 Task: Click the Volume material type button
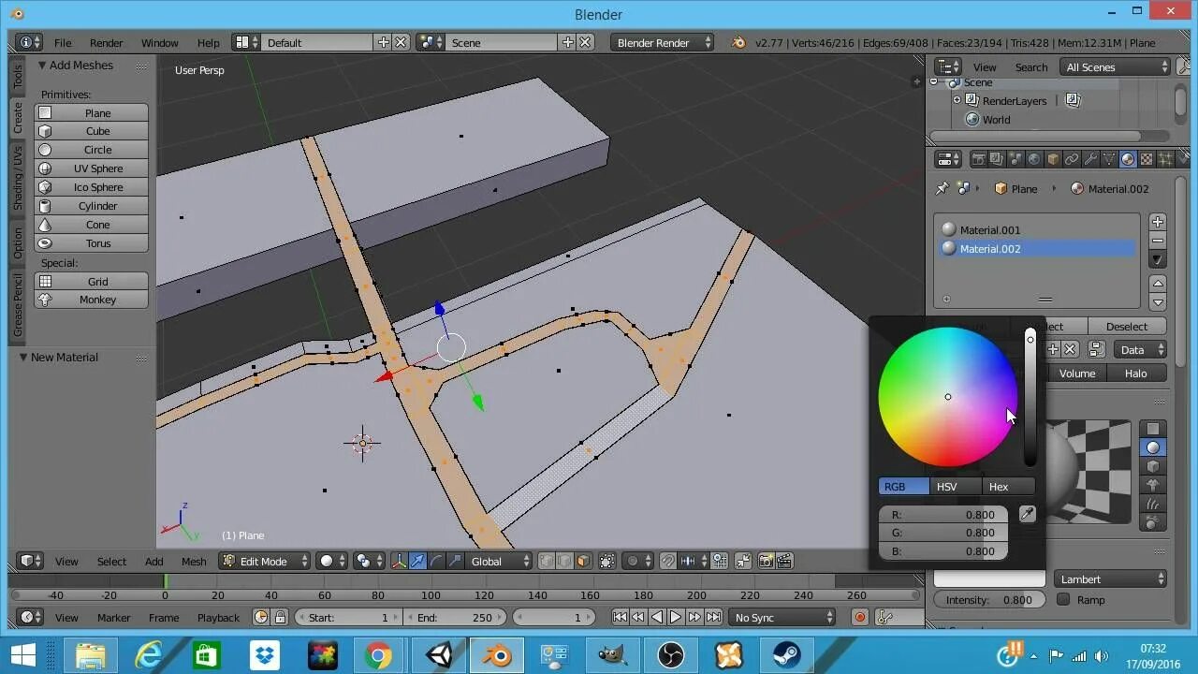point(1076,373)
